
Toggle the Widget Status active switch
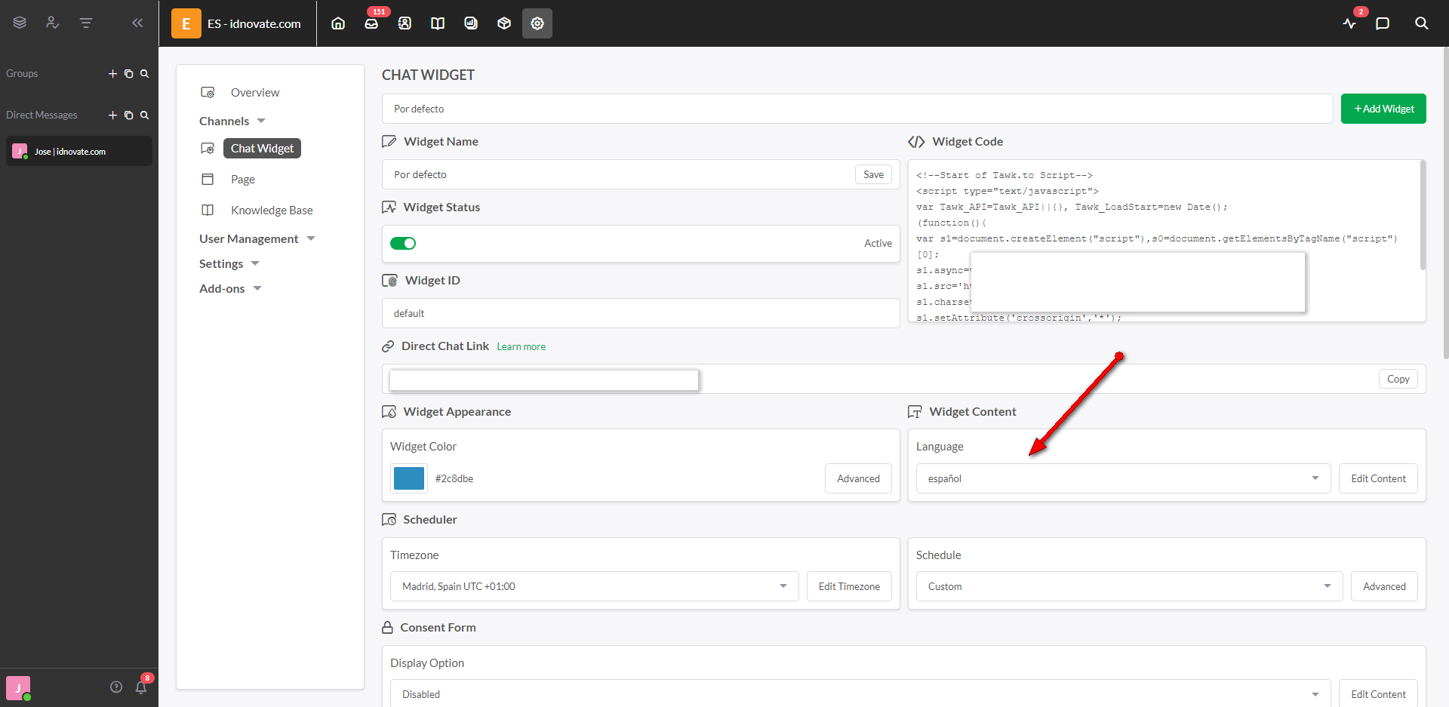tap(403, 243)
